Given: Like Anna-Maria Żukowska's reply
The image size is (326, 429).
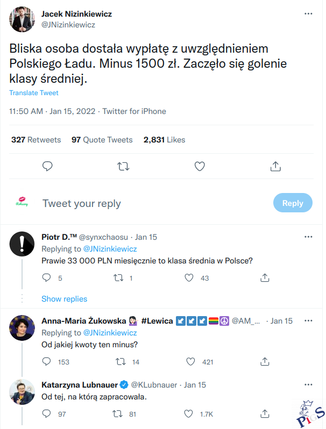Looking at the screenshot, I should 189,362.
